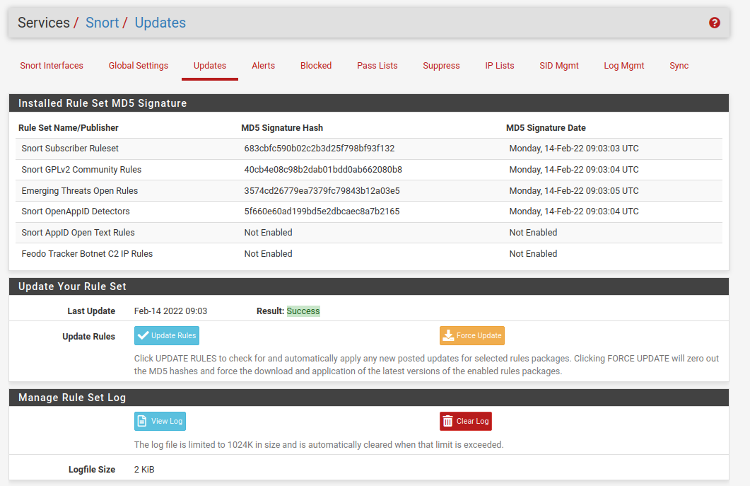
Task: Switch to the Alerts tab
Action: (x=263, y=65)
